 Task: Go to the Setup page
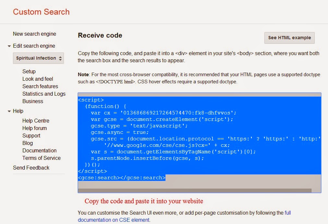point(29,71)
